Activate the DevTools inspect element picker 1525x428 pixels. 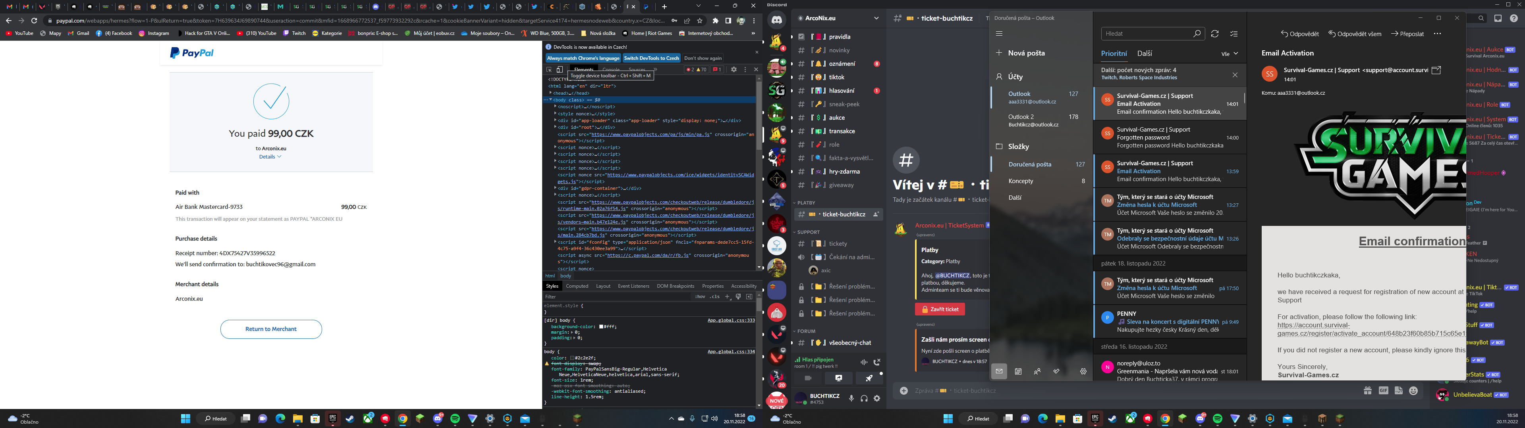549,70
